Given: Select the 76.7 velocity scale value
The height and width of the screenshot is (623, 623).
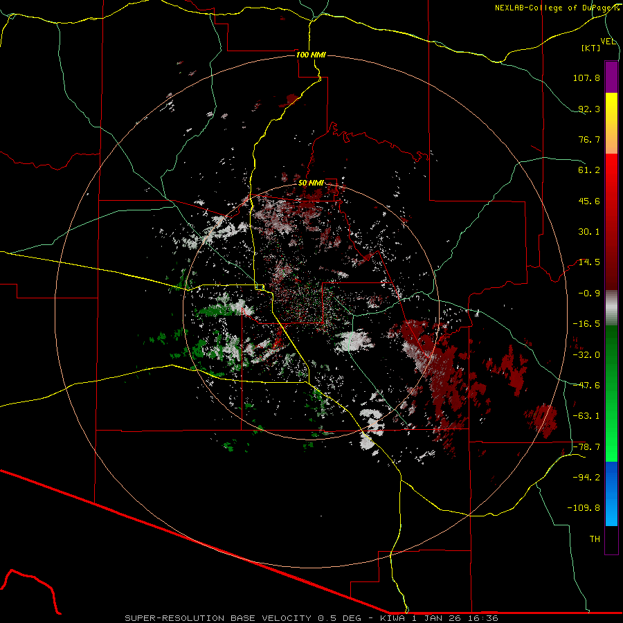Looking at the screenshot, I should 589,139.
